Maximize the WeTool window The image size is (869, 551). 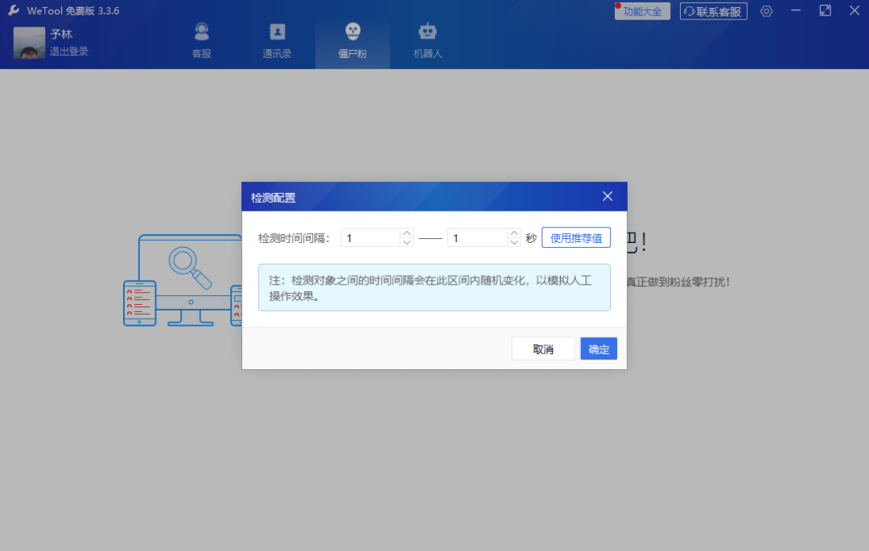(x=826, y=10)
